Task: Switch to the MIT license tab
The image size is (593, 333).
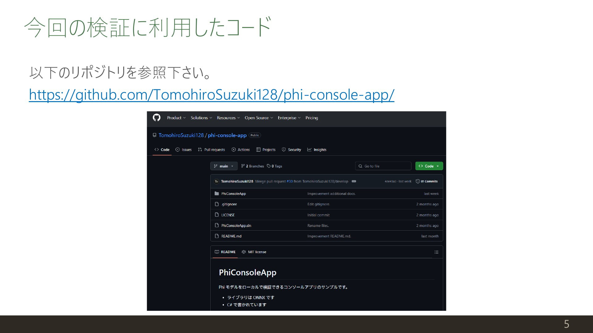Action: (x=254, y=252)
